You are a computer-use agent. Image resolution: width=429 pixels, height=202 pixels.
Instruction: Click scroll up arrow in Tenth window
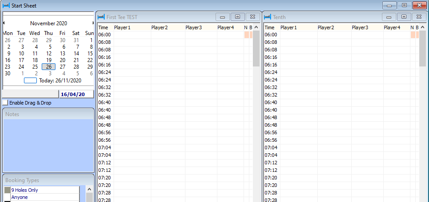tap(422, 27)
